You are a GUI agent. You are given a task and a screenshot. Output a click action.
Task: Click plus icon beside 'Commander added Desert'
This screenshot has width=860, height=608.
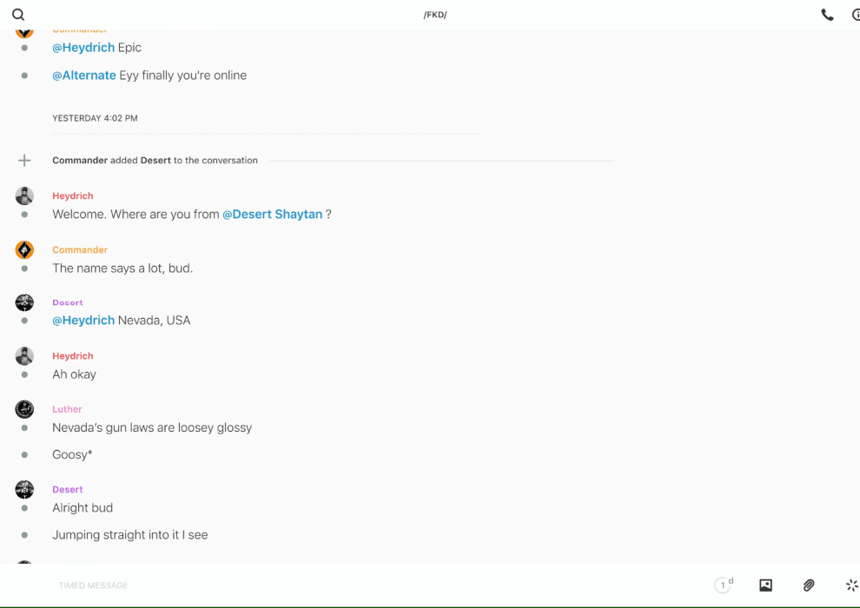click(x=24, y=161)
